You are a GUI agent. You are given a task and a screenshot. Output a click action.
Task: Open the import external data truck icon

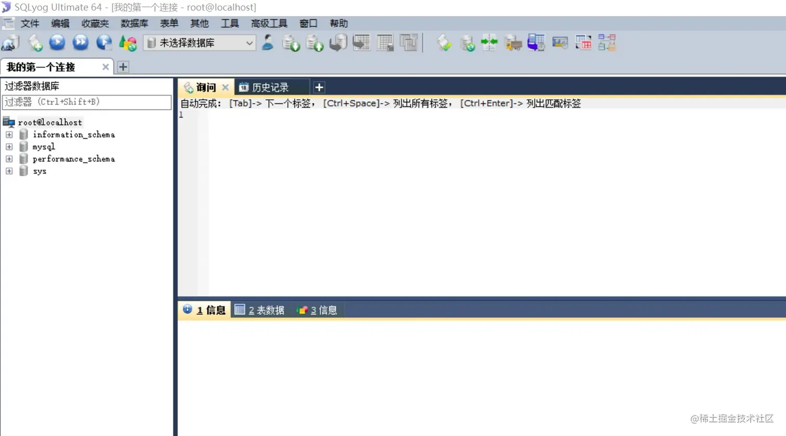(x=513, y=43)
